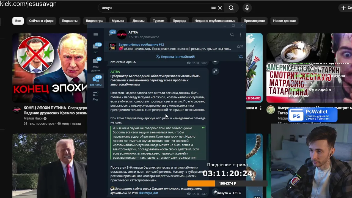Select Все чаты folder
Image resolution: width=352 pixels, height=198 pixels.
pyautogui.click(x=96, y=81)
